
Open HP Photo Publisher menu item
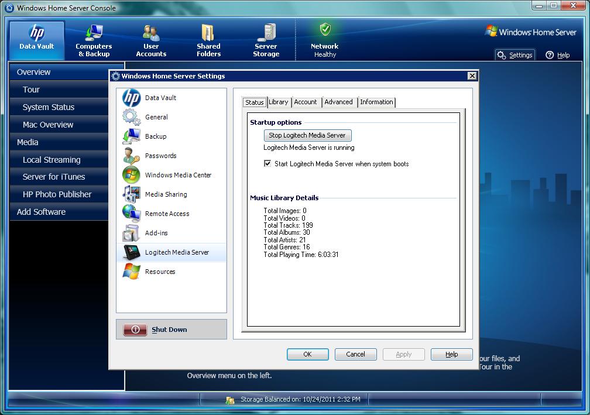[x=57, y=194]
